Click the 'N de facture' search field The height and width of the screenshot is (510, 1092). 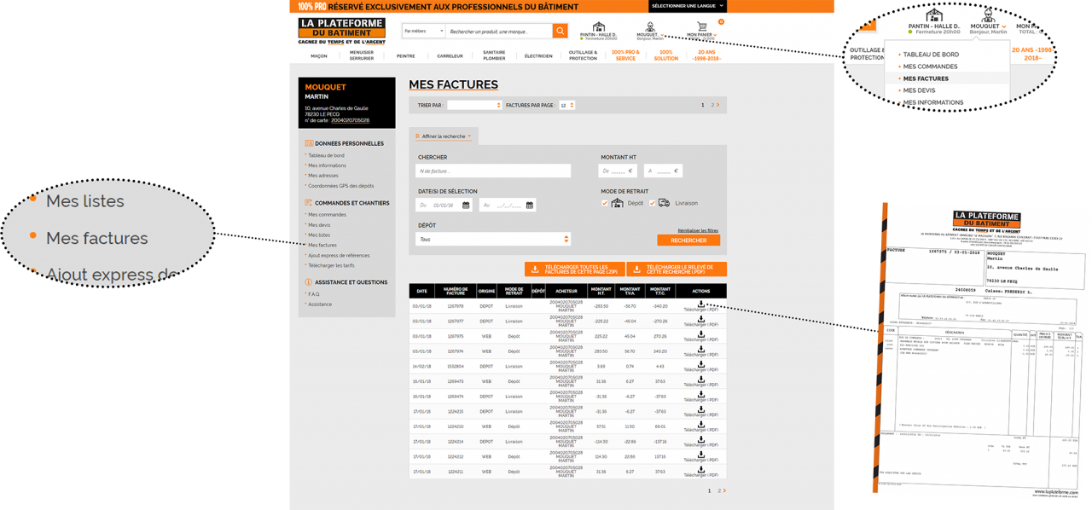493,171
